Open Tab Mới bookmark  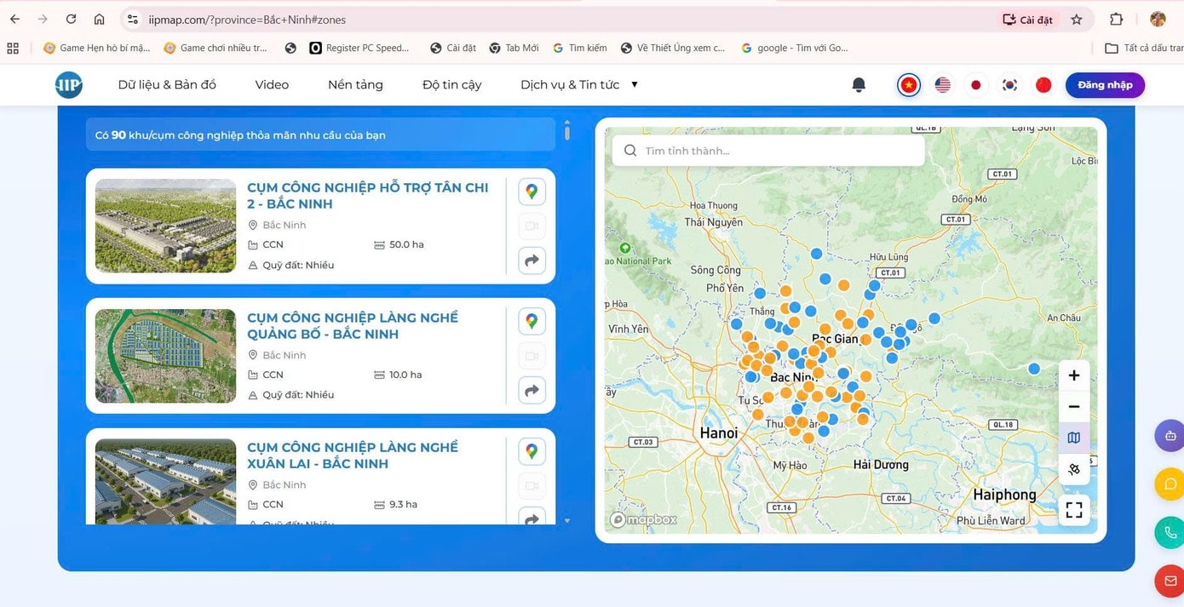click(514, 48)
